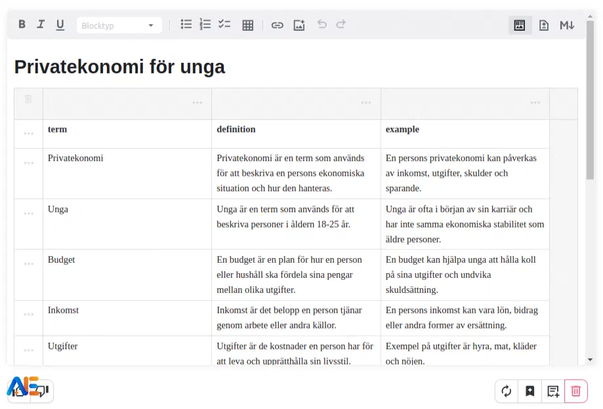Insert a numbered list
The width and height of the screenshot is (603, 409).
click(x=205, y=25)
